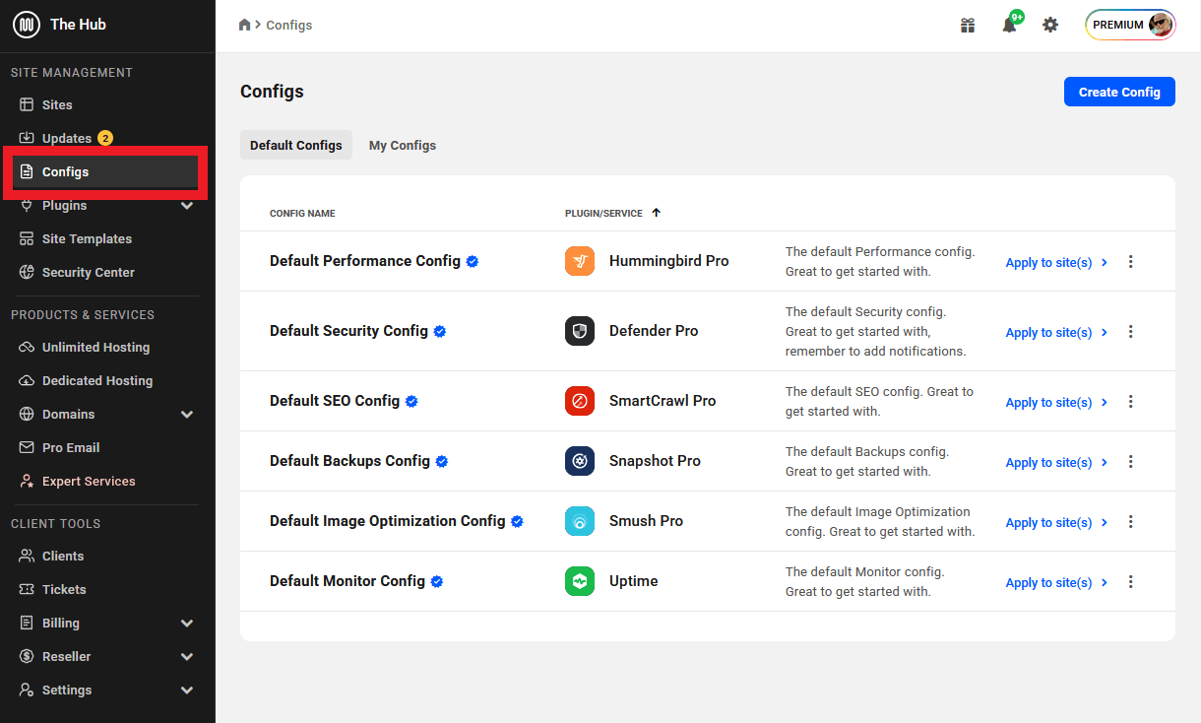
Task: Open more options for Default Monitor Config
Action: 1130,582
